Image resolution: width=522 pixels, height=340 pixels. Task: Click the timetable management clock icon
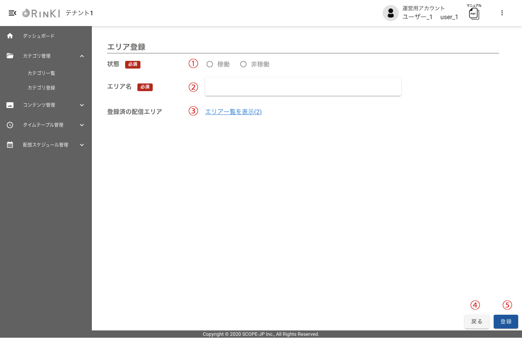pyautogui.click(x=10, y=125)
